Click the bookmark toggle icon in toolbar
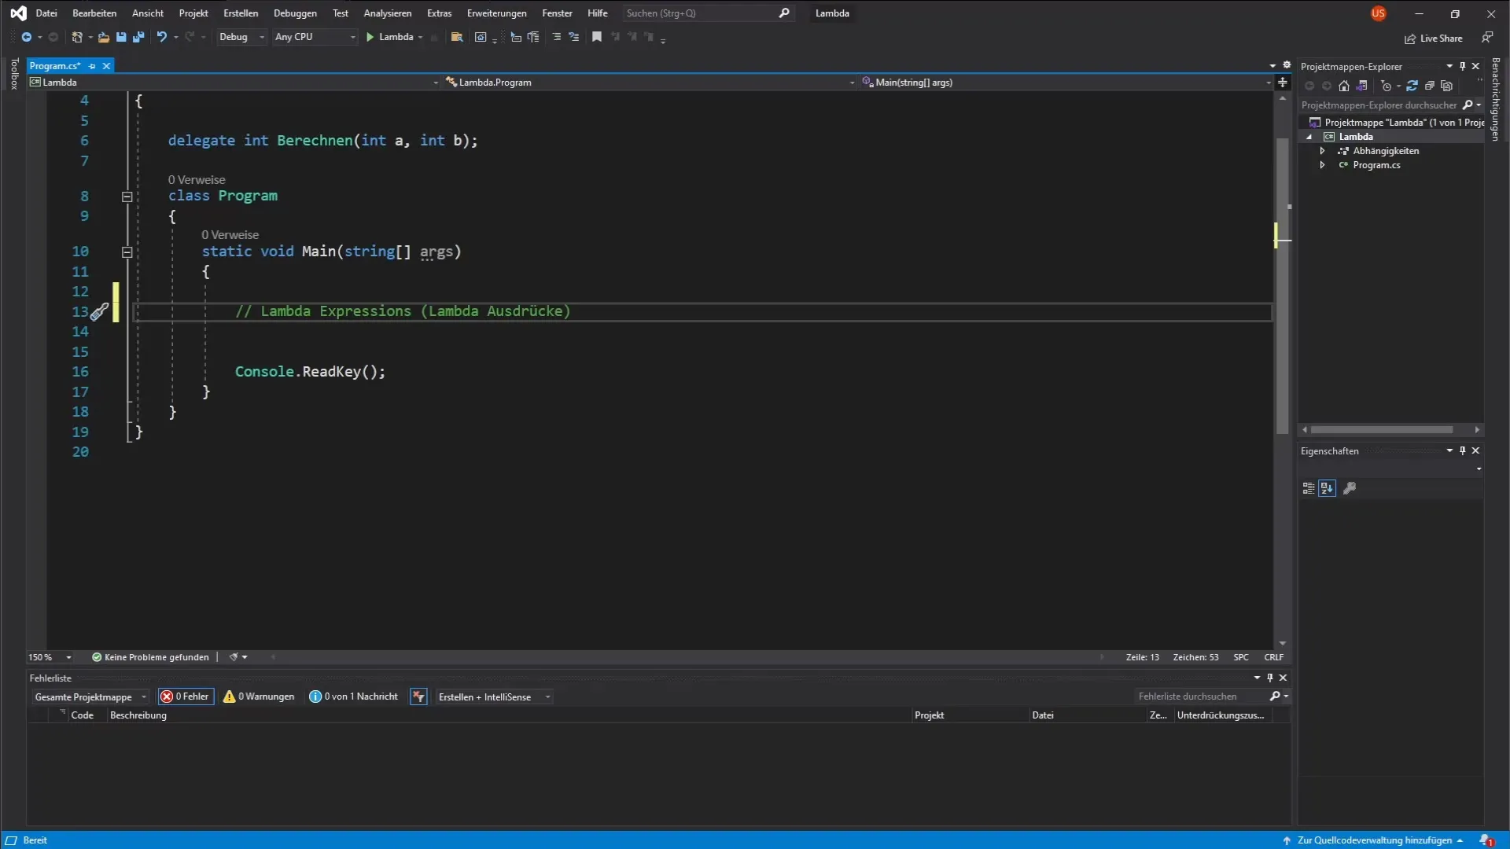This screenshot has height=849, width=1510. [x=597, y=37]
